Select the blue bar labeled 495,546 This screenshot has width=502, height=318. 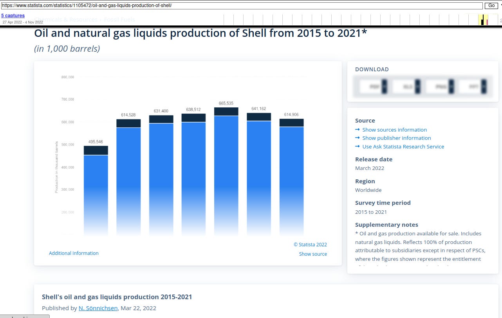point(96,195)
